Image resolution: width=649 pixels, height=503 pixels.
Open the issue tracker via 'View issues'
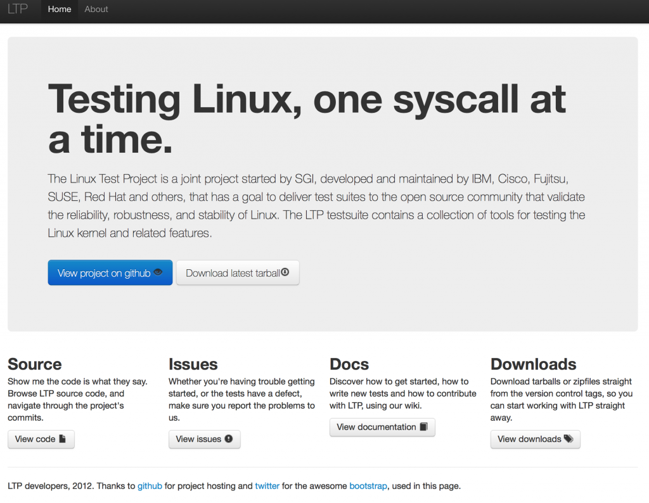point(204,439)
